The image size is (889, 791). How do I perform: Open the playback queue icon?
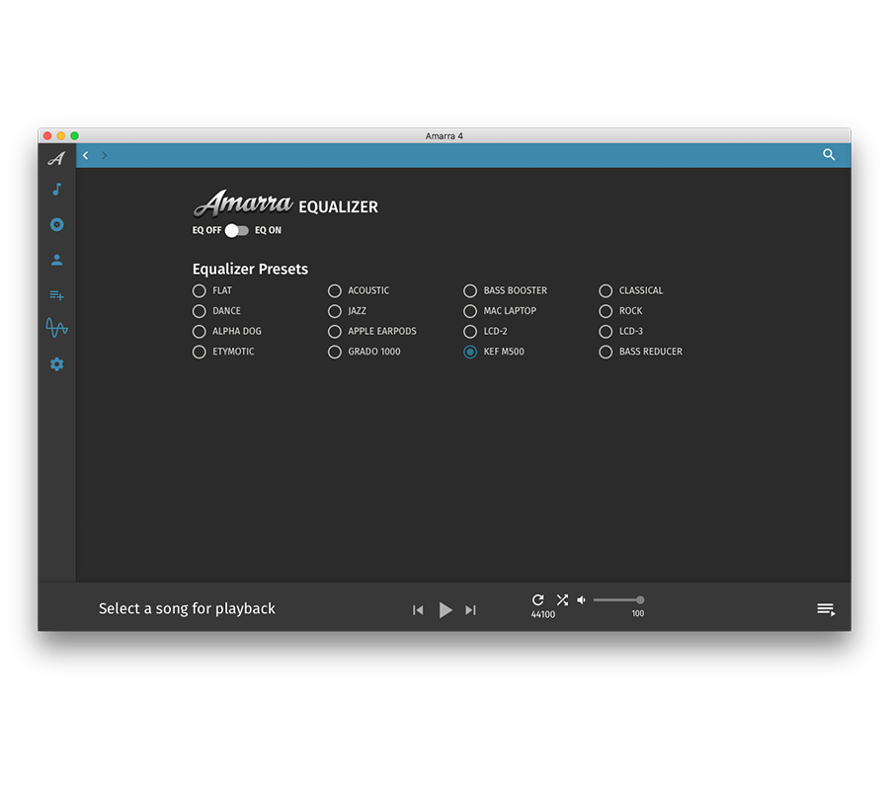pos(826,609)
